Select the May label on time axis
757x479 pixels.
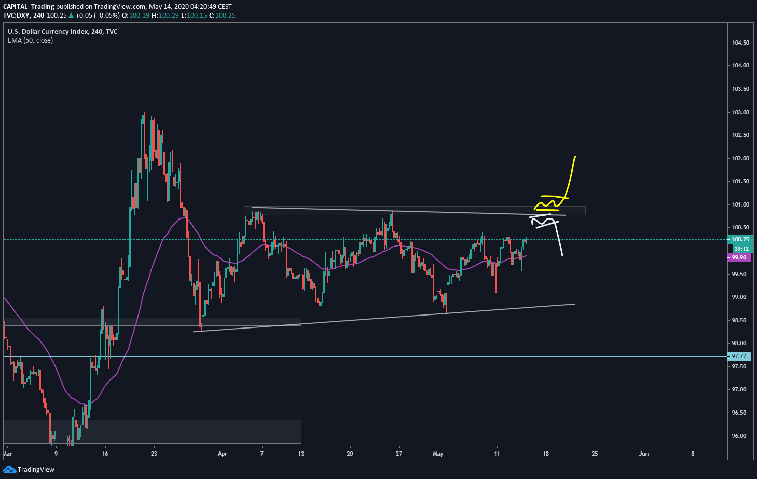438,454
